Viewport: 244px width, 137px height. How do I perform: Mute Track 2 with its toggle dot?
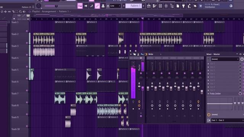pyautogui.click(x=27, y=43)
